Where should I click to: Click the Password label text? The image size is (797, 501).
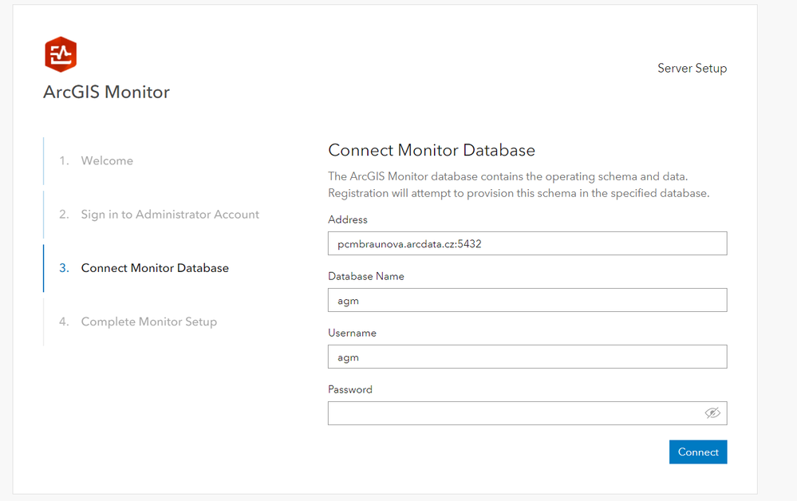tap(350, 389)
